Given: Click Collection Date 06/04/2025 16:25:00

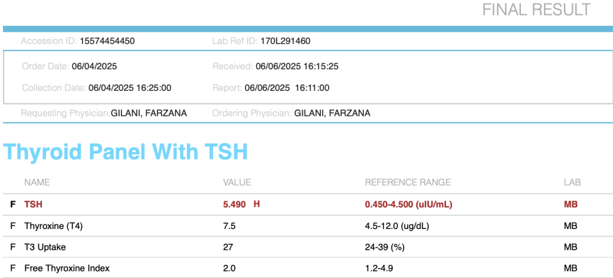Looking at the screenshot, I should tap(130, 88).
